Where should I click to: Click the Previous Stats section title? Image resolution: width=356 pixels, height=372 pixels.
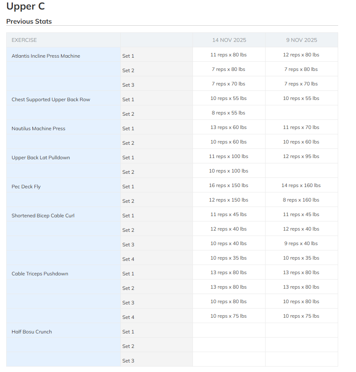tap(29, 22)
